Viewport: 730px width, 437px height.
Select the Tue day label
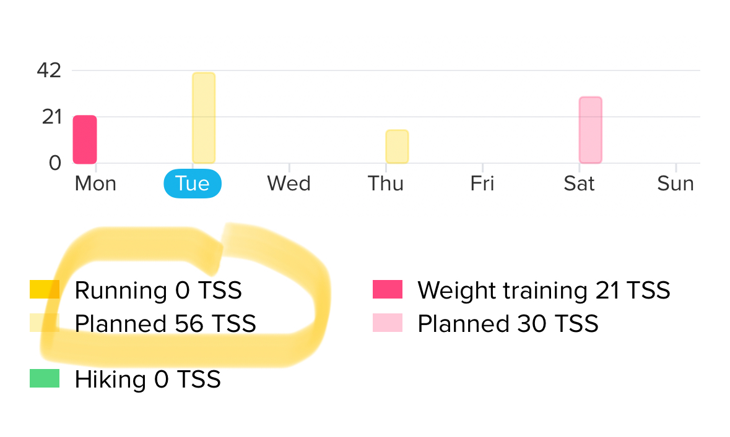(193, 184)
